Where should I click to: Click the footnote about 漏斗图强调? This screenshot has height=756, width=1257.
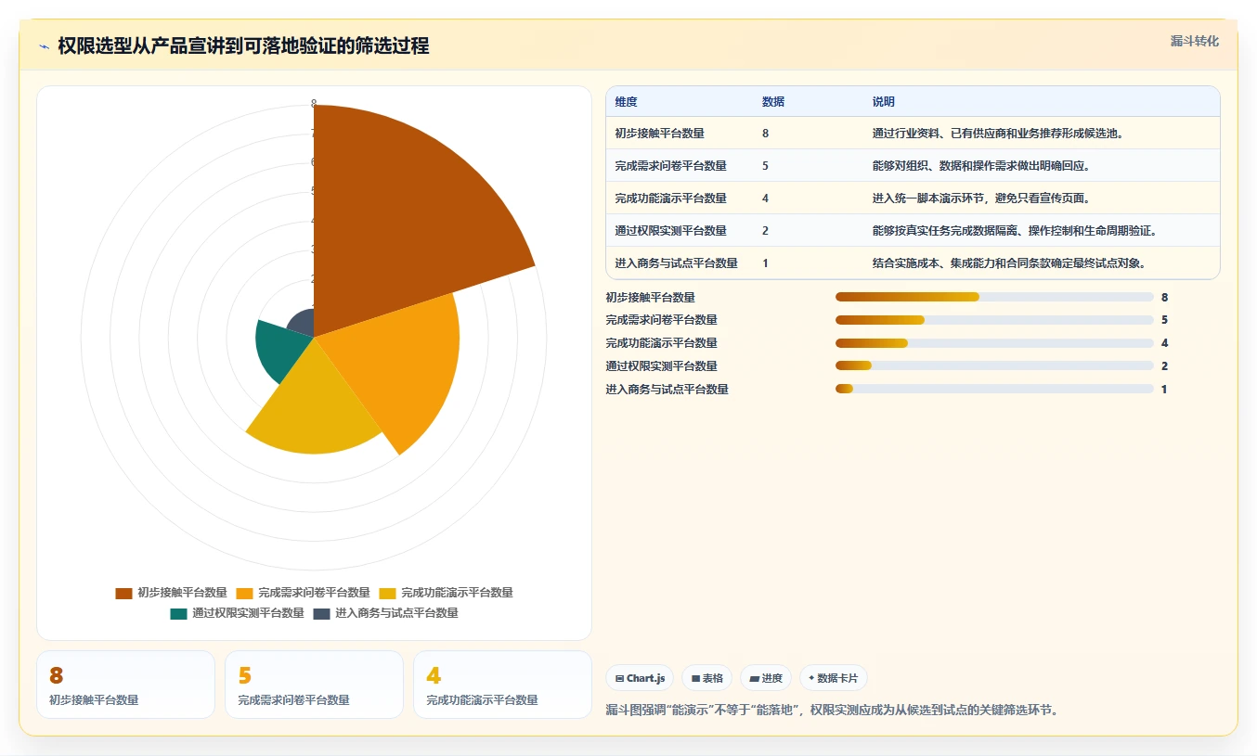(x=832, y=711)
